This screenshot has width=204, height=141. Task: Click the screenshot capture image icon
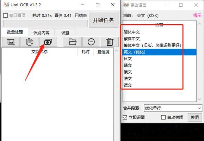(11, 42)
